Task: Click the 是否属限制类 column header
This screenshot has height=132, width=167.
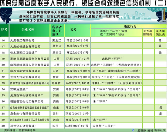Action: click(148, 33)
